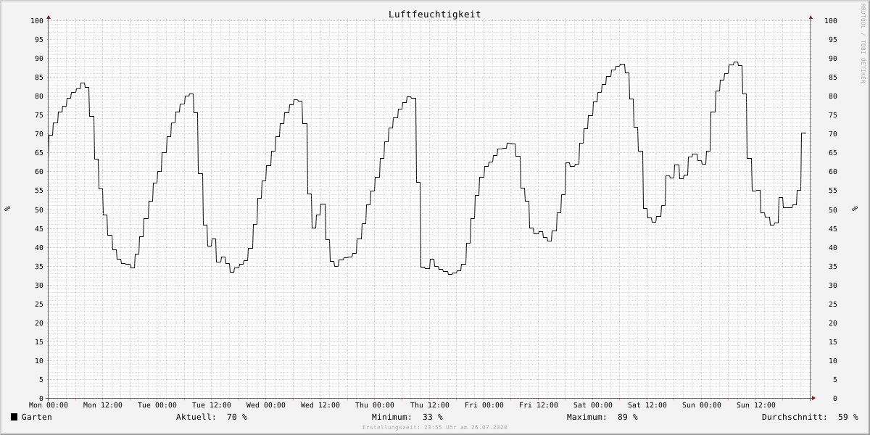Click the Tue 12:00 time axis label

point(212,405)
